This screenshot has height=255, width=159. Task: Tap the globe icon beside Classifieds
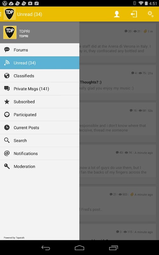(x=7, y=76)
